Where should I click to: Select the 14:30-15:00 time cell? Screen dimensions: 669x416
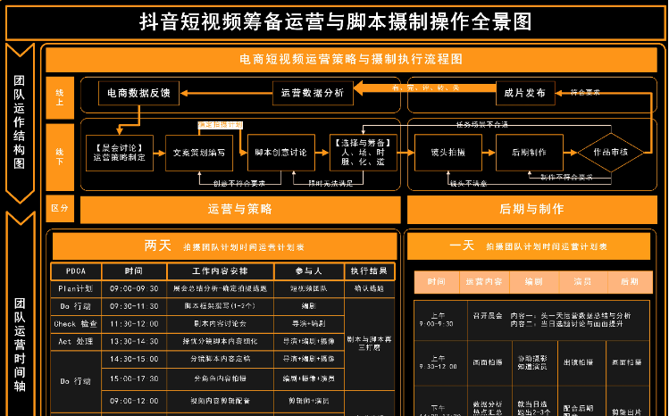pos(134,359)
